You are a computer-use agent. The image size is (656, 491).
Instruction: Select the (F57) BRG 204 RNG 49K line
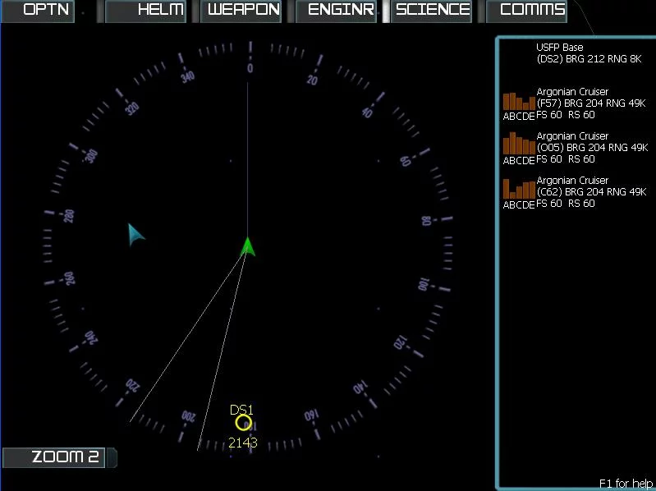coord(591,103)
